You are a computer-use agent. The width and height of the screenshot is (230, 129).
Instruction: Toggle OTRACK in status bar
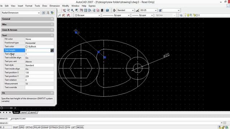[54, 128]
